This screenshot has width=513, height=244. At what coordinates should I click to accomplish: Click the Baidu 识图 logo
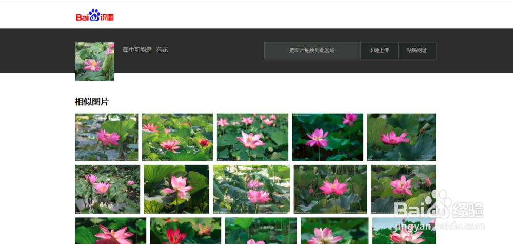tap(95, 15)
